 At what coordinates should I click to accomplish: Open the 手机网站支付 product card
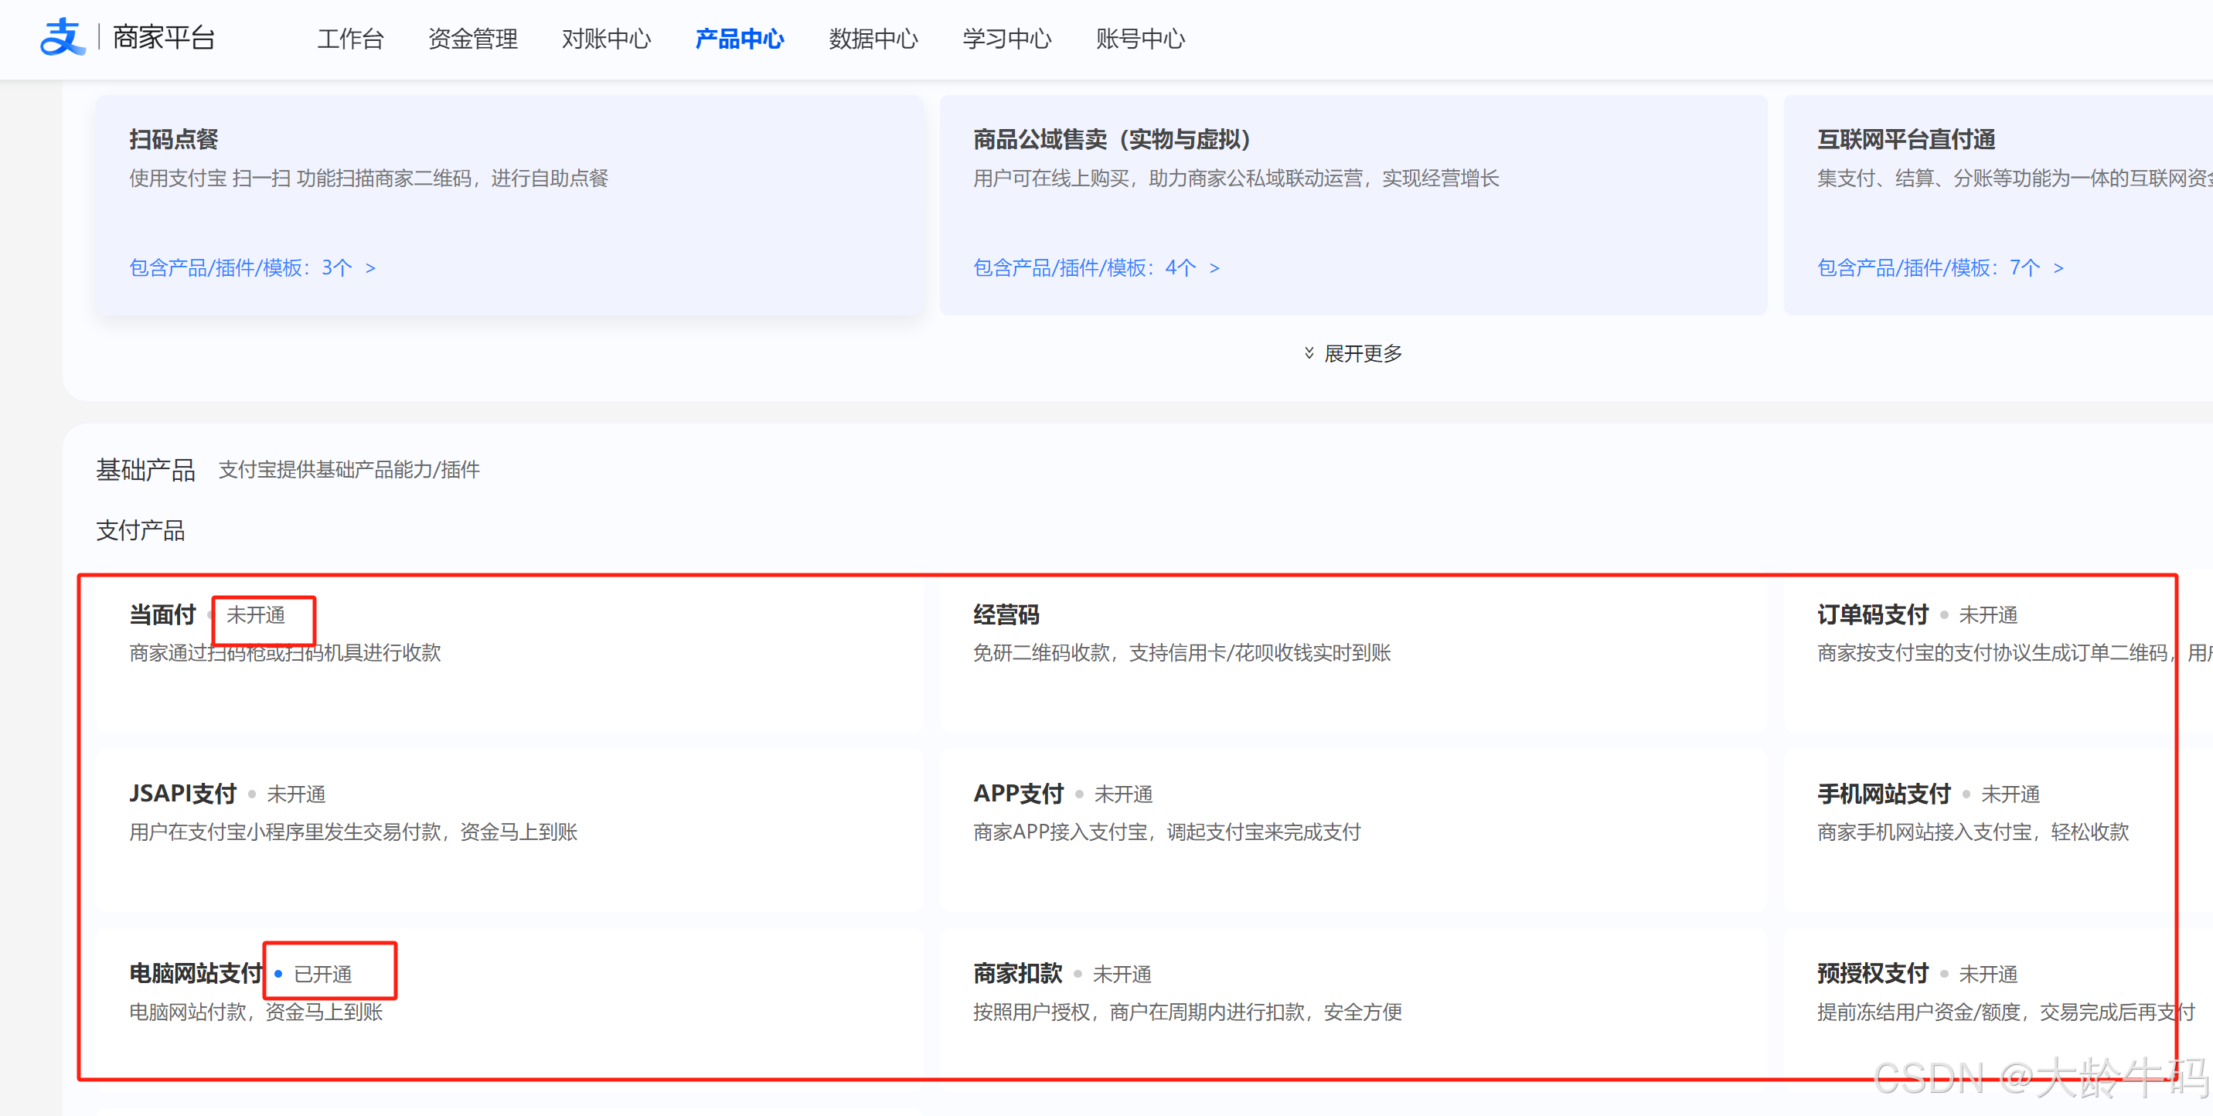1998,831
